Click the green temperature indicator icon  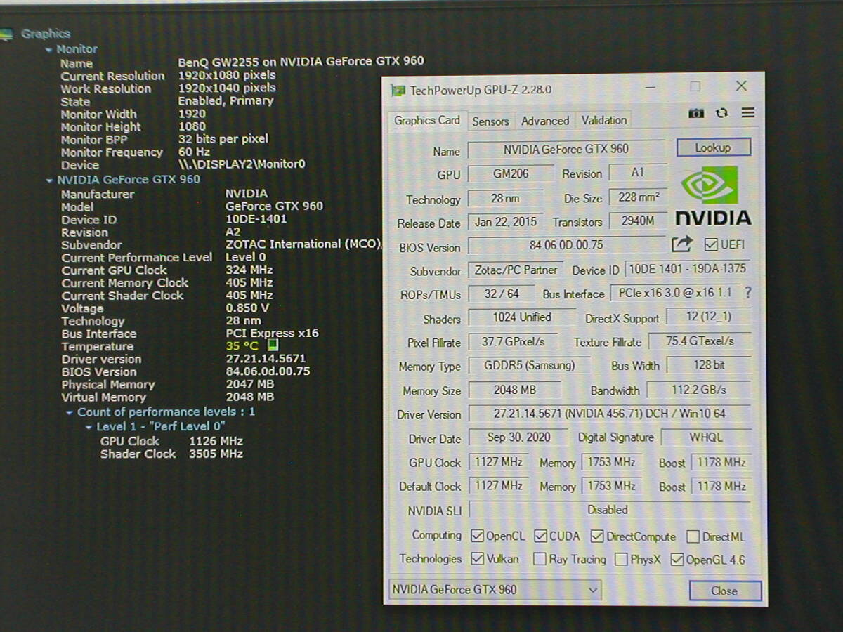[273, 345]
